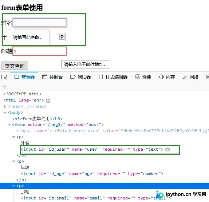Click the 提交查询 submit button
Image resolution: width=209 pixels, height=202 pixels.
[x=15, y=66]
